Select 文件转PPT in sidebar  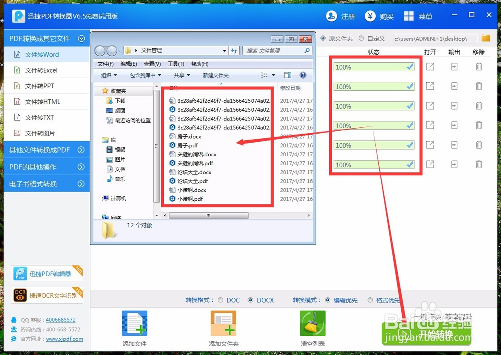point(47,86)
